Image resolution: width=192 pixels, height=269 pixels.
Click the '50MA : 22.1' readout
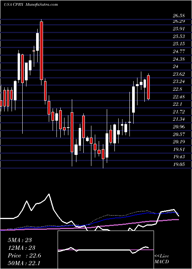coord(24,263)
